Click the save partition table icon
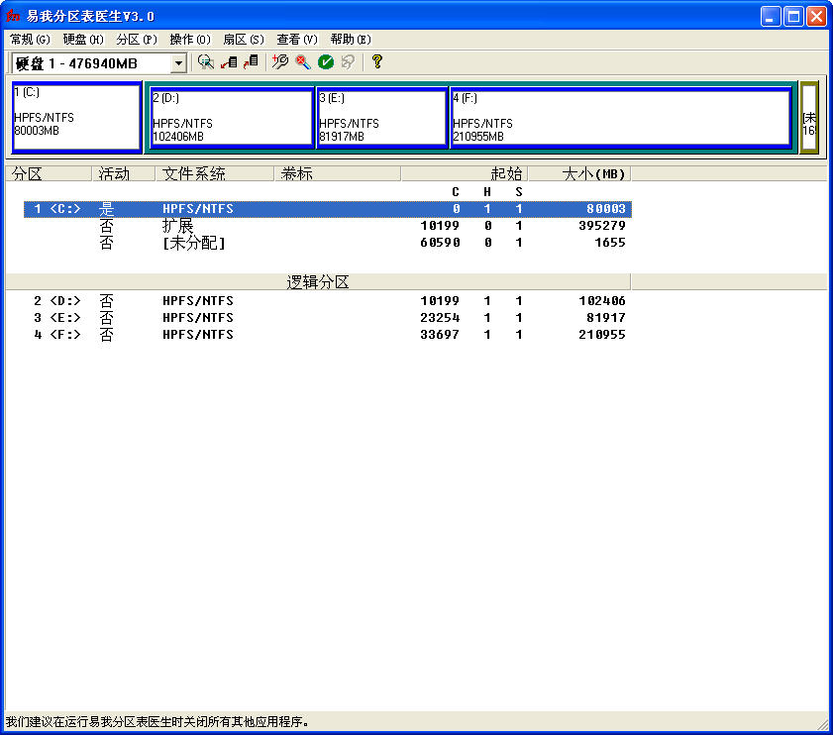833x735 pixels. 229,62
